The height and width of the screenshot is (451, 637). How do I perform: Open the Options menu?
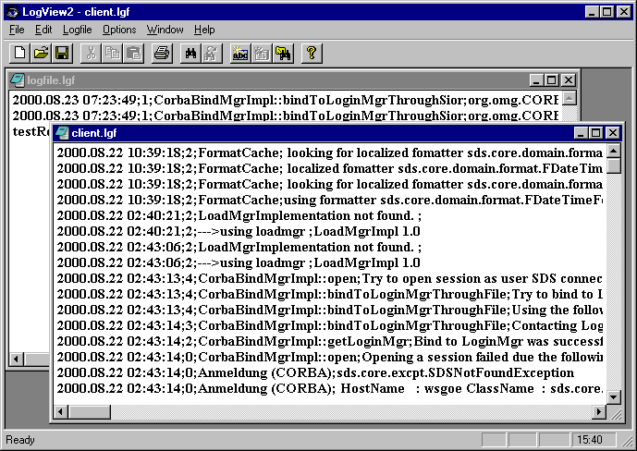pyautogui.click(x=119, y=30)
